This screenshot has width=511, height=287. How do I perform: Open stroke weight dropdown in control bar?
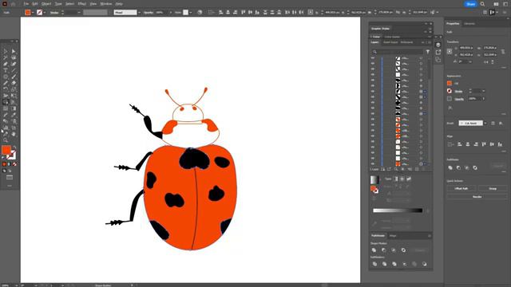pyautogui.click(x=79, y=13)
